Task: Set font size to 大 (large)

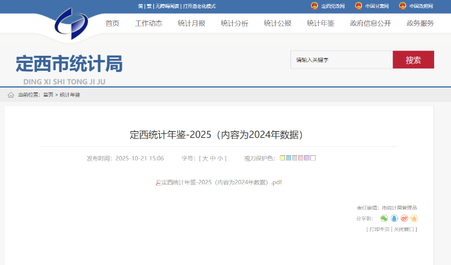Action: pyautogui.click(x=204, y=158)
